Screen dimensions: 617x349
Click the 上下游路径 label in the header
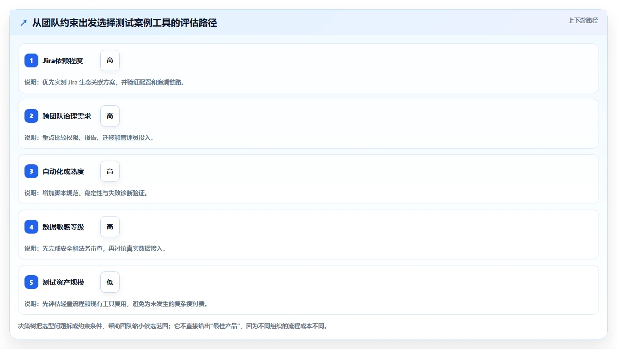click(x=583, y=20)
